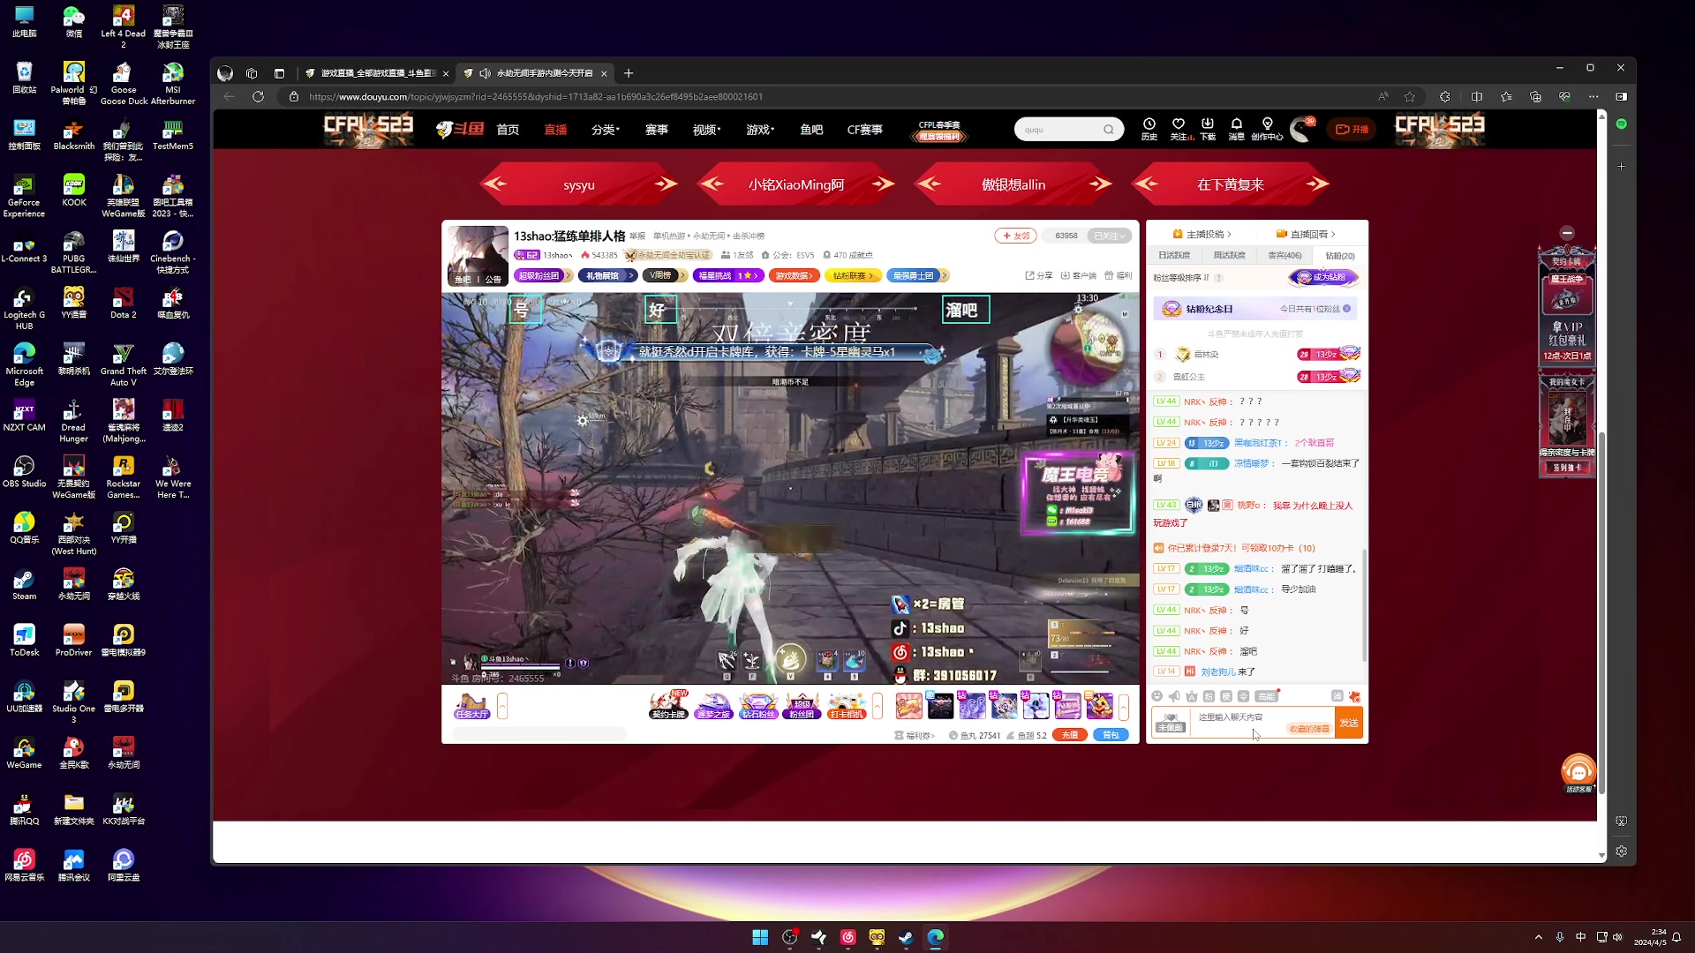Open NetEase Cloud Music in the taskbar
Image resolution: width=1695 pixels, height=953 pixels.
847,937
